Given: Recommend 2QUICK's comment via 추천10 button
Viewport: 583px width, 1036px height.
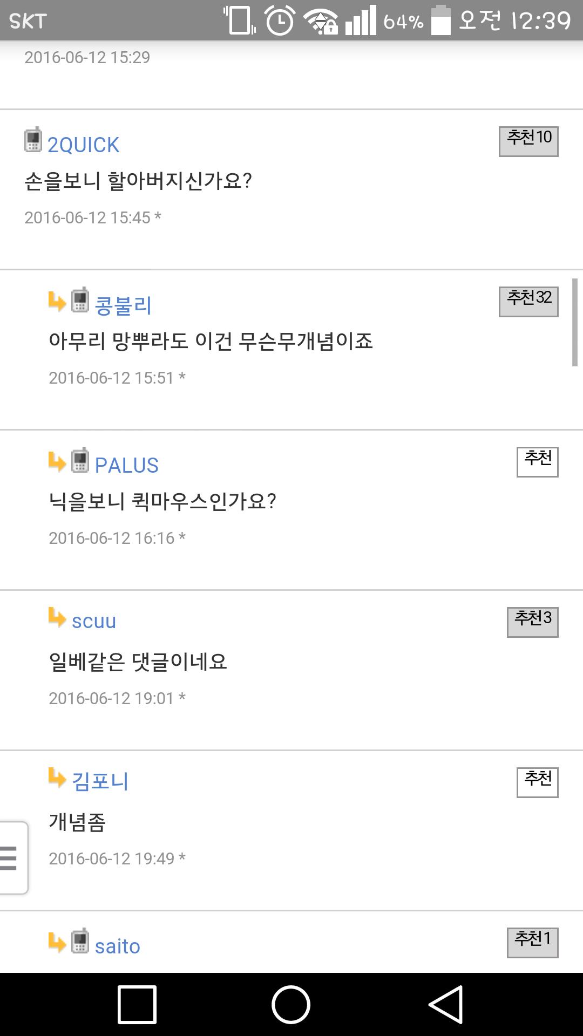Looking at the screenshot, I should pyautogui.click(x=528, y=141).
